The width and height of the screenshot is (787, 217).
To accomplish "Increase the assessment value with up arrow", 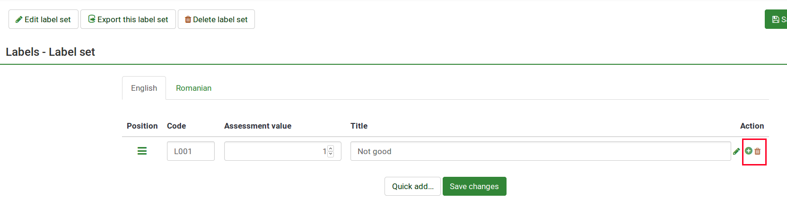I will tap(331, 148).
